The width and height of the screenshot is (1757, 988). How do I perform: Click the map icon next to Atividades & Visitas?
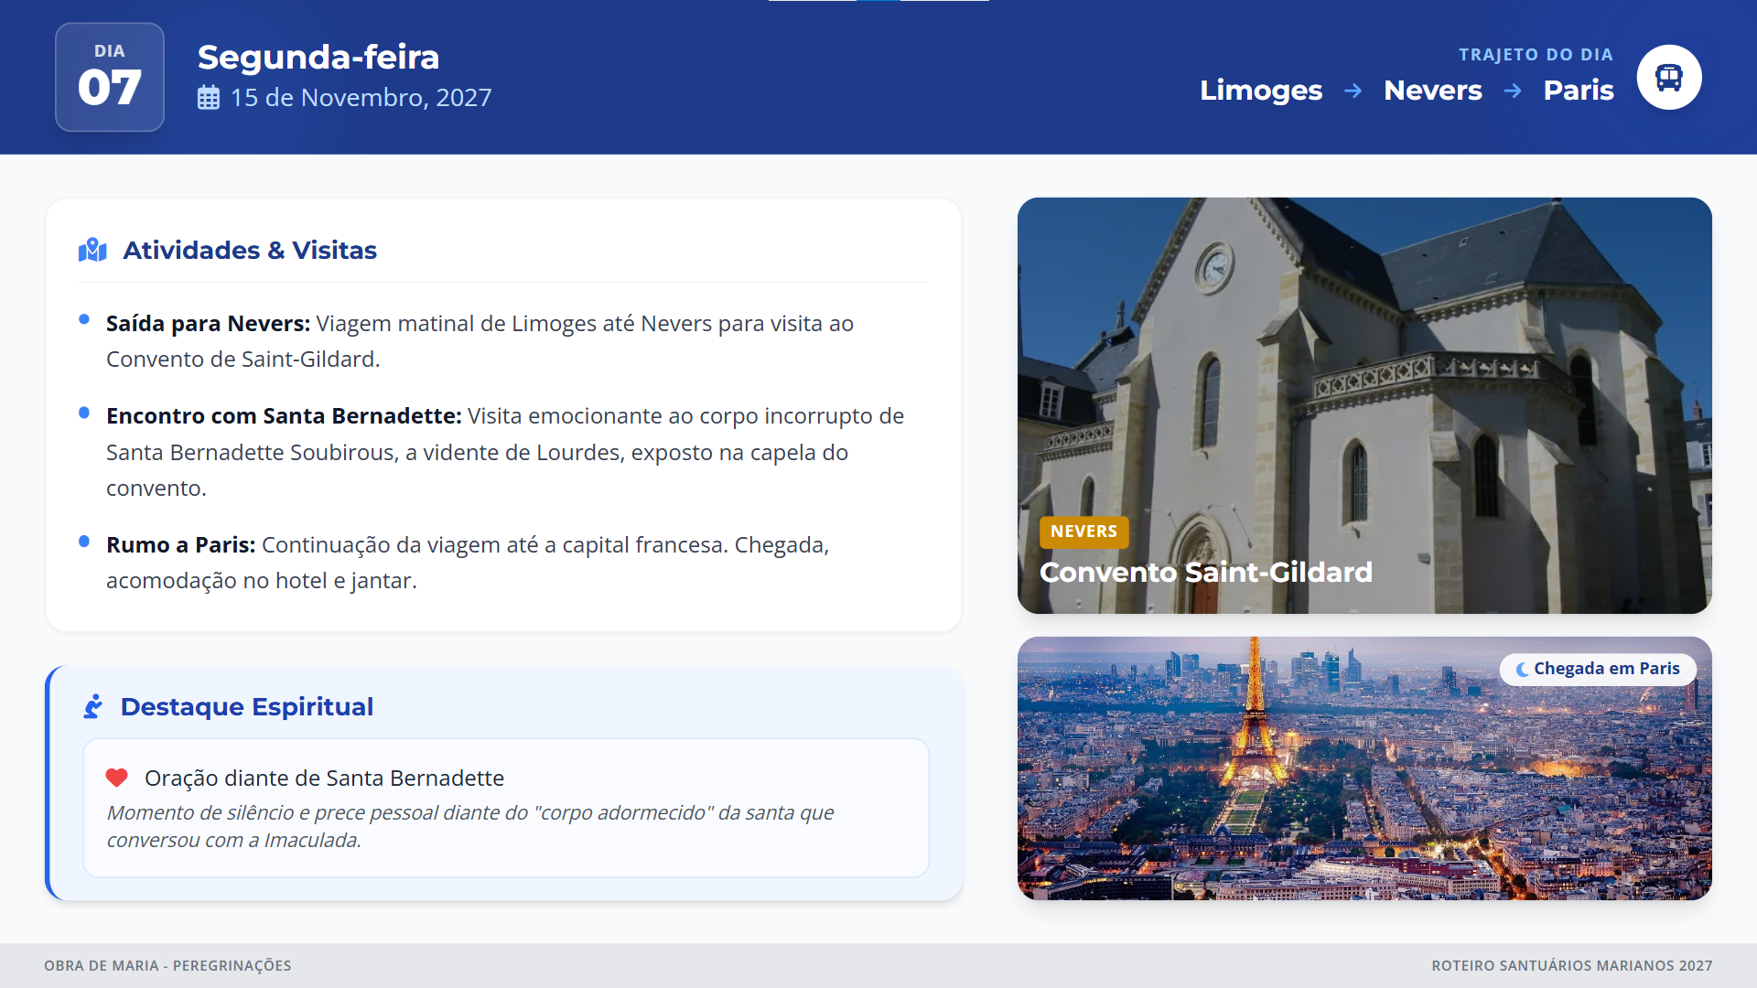pos(92,250)
